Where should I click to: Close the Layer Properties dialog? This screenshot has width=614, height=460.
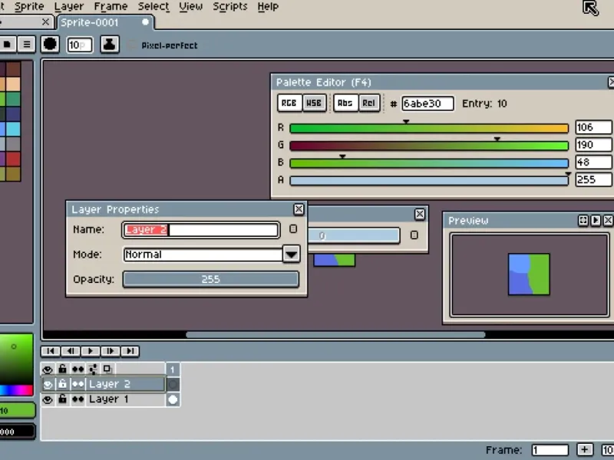click(x=299, y=209)
